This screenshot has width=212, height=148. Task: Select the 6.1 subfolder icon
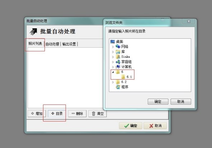coord(123,77)
